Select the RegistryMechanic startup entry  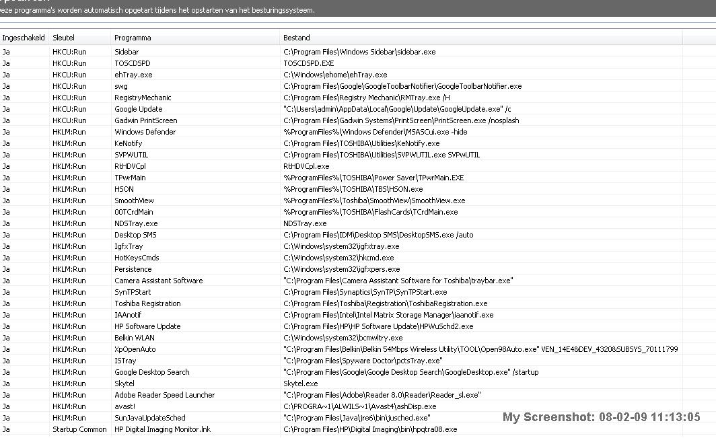click(x=143, y=98)
